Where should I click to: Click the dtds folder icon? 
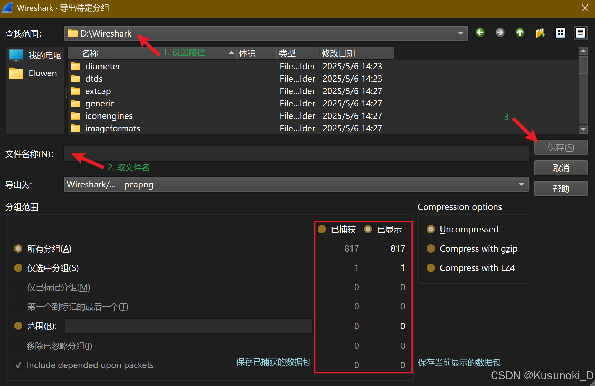pyautogui.click(x=76, y=79)
